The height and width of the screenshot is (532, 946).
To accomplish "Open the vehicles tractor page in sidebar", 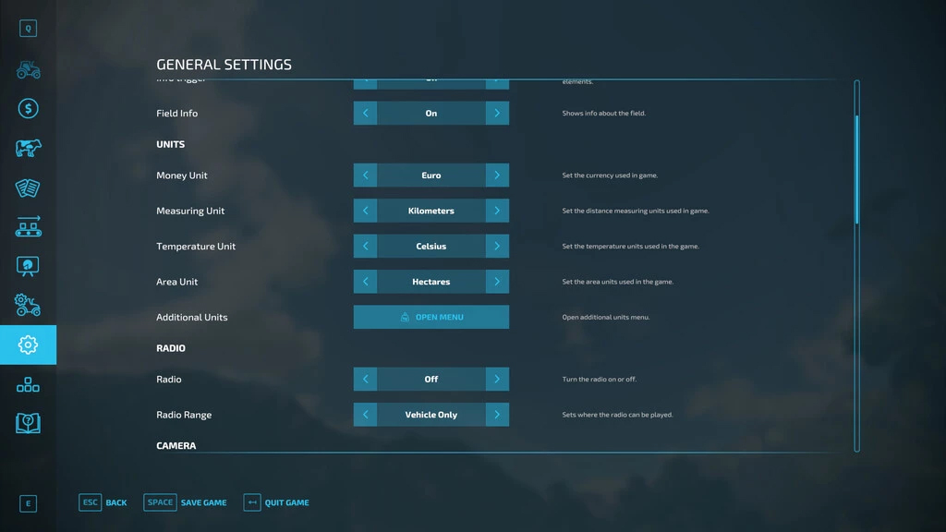I will coord(28,70).
